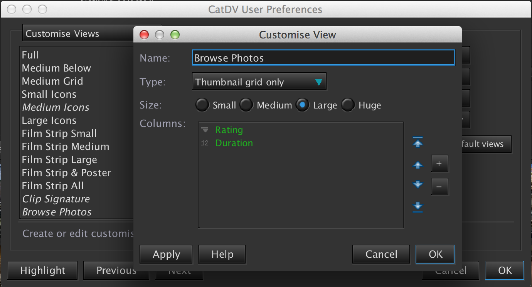Select the Duration column entry

234,143
